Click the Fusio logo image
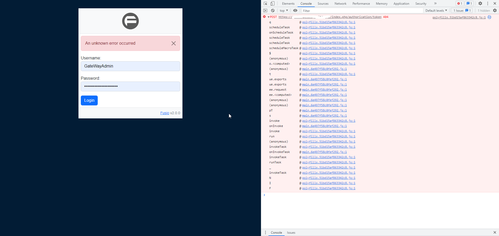499x236 pixels. click(x=130, y=21)
